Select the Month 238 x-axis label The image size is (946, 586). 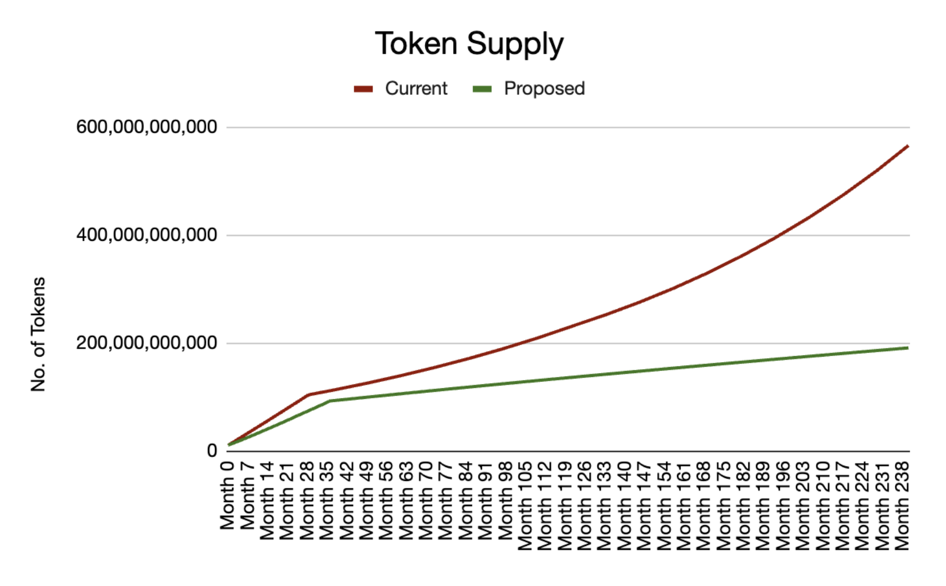click(x=902, y=505)
